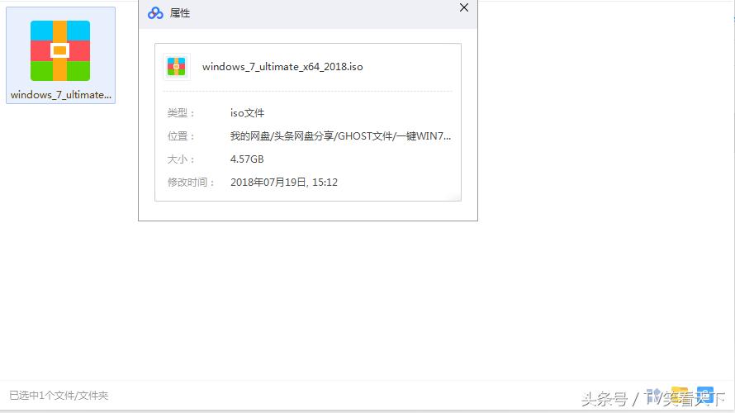Click the Baidu Netdisk logo in dialog title

(155, 13)
